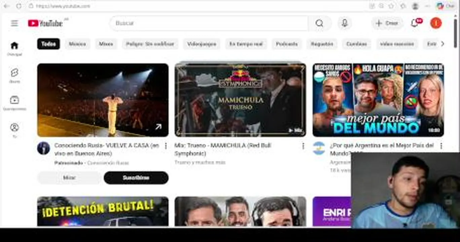Open the notifications bell
The image size is (460, 242).
click(415, 23)
